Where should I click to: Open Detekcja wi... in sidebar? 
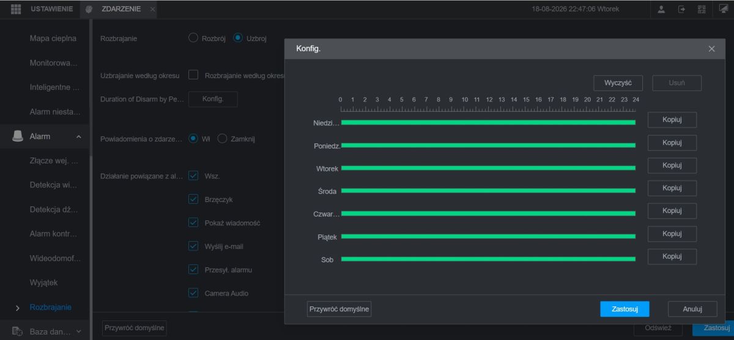point(53,186)
